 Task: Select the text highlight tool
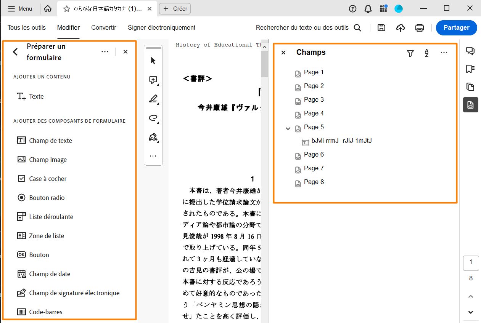point(153,99)
